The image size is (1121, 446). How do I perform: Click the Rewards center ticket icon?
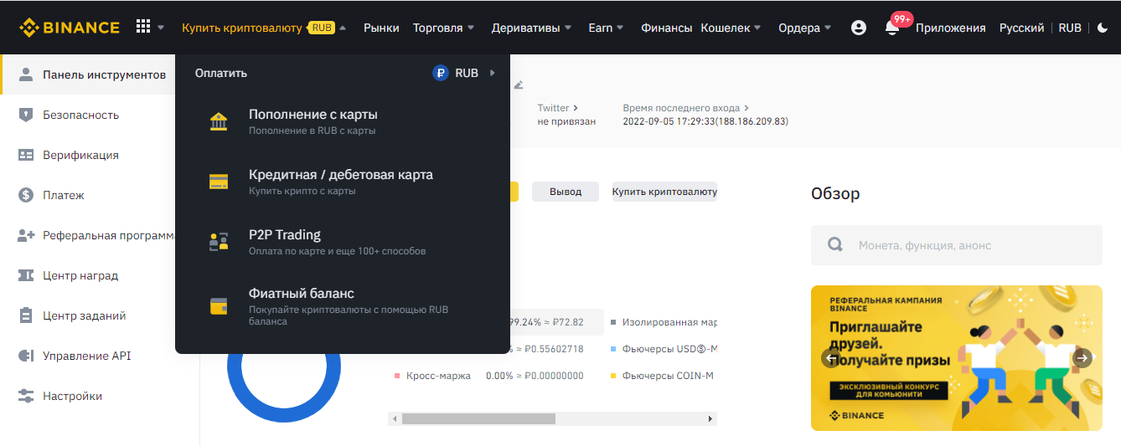pyautogui.click(x=25, y=275)
